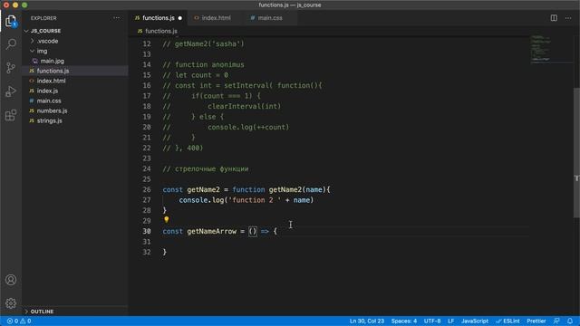The height and width of the screenshot is (326, 580).
Task: Open the Search view
Action: pos(11,44)
